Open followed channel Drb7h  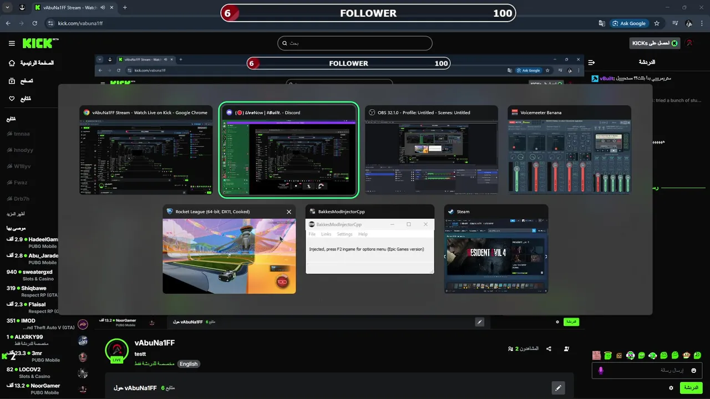[x=18, y=199]
